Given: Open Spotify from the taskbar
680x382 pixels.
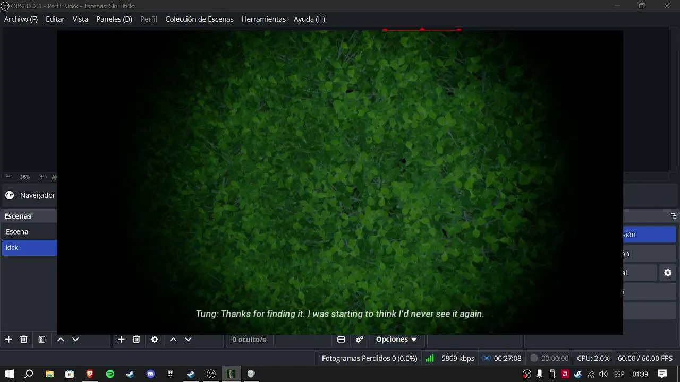Looking at the screenshot, I should [x=110, y=374].
